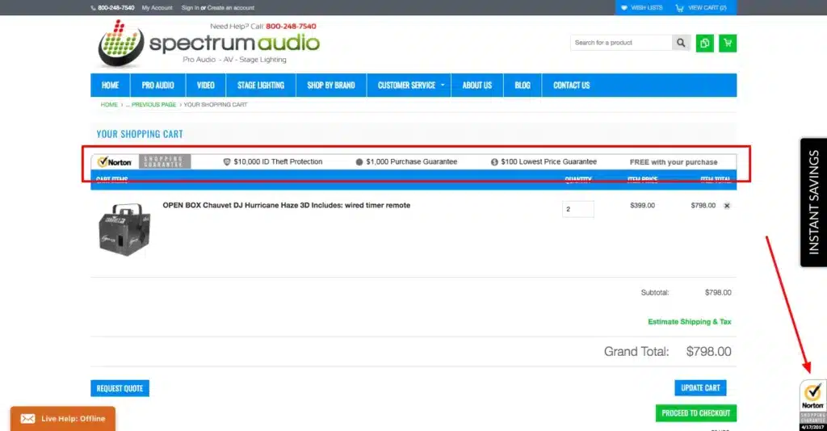Click the Norton logo in the guarantee banner

tap(115, 161)
